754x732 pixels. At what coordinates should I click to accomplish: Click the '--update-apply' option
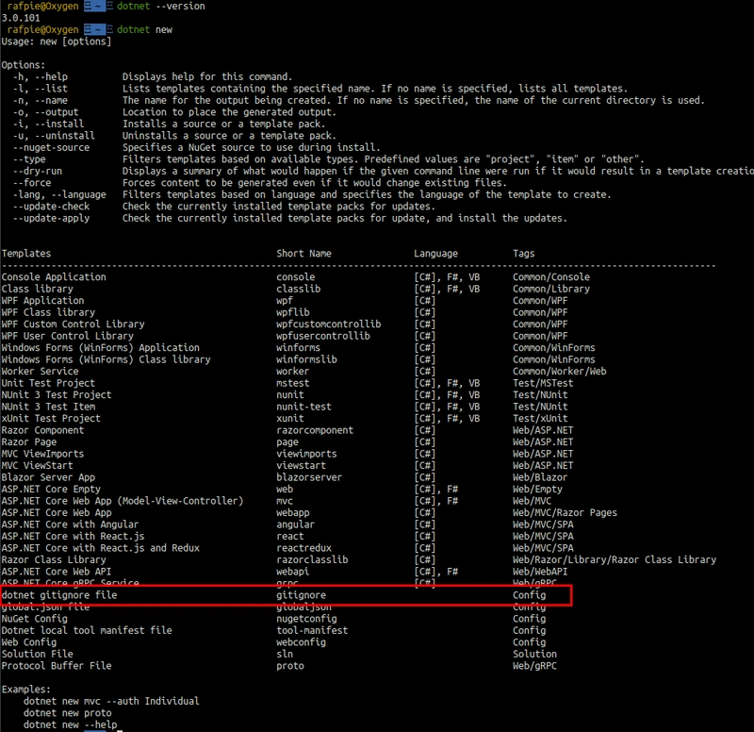(52, 219)
